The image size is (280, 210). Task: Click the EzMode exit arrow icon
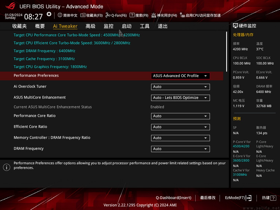pyautogui.click(x=249, y=198)
